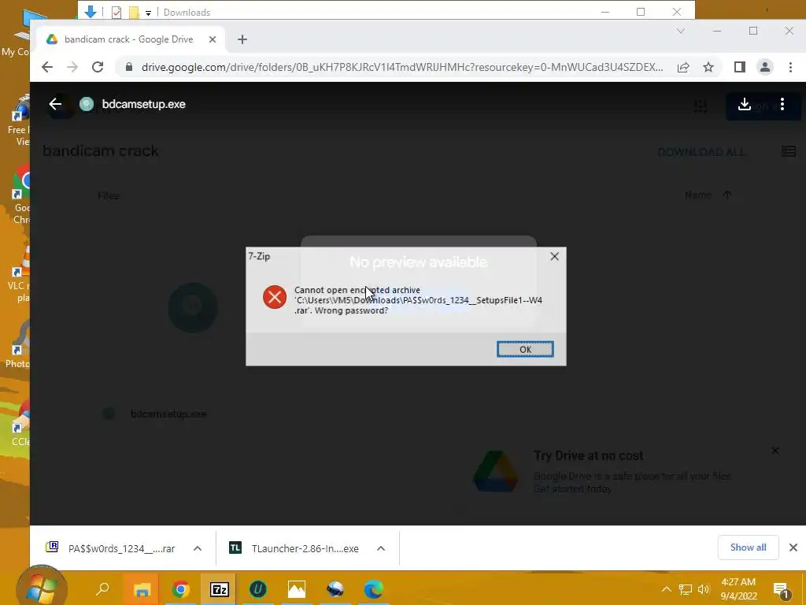
Task: Select bdcamsetup.exe in the file list
Action: coord(168,414)
